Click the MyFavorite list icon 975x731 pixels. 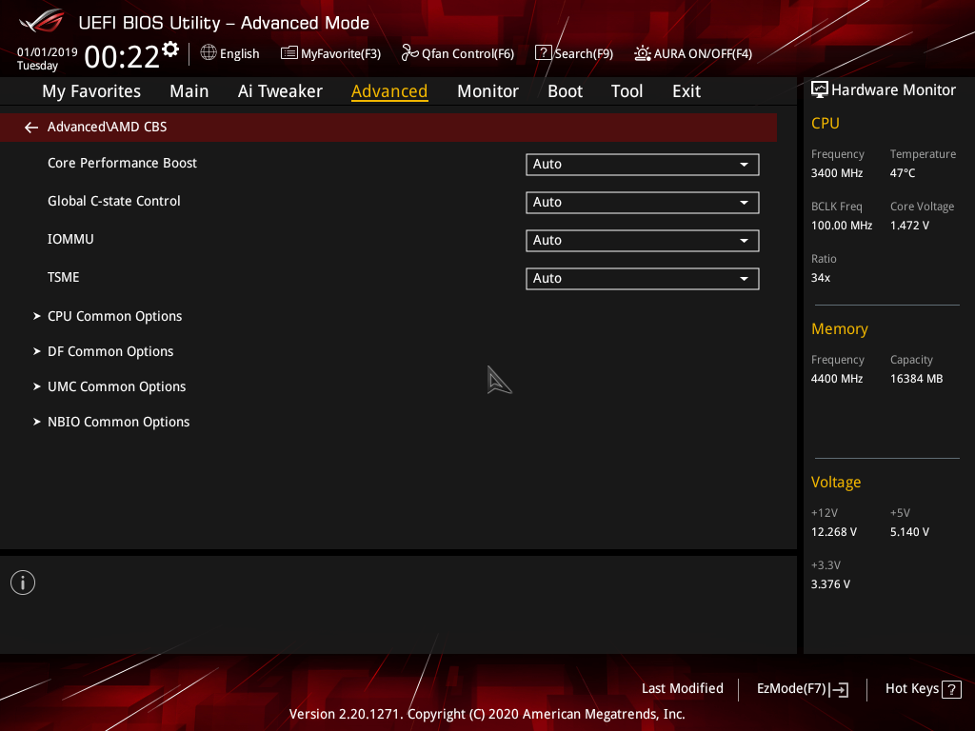tap(289, 53)
